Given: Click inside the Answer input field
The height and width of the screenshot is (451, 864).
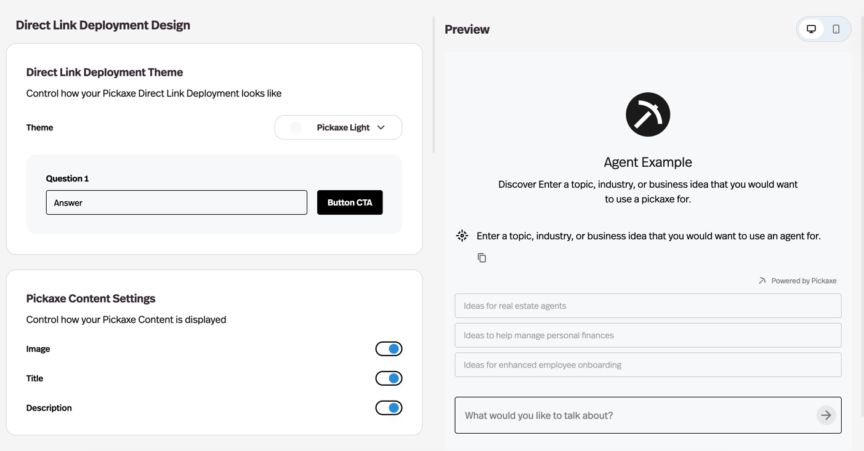Looking at the screenshot, I should point(177,202).
